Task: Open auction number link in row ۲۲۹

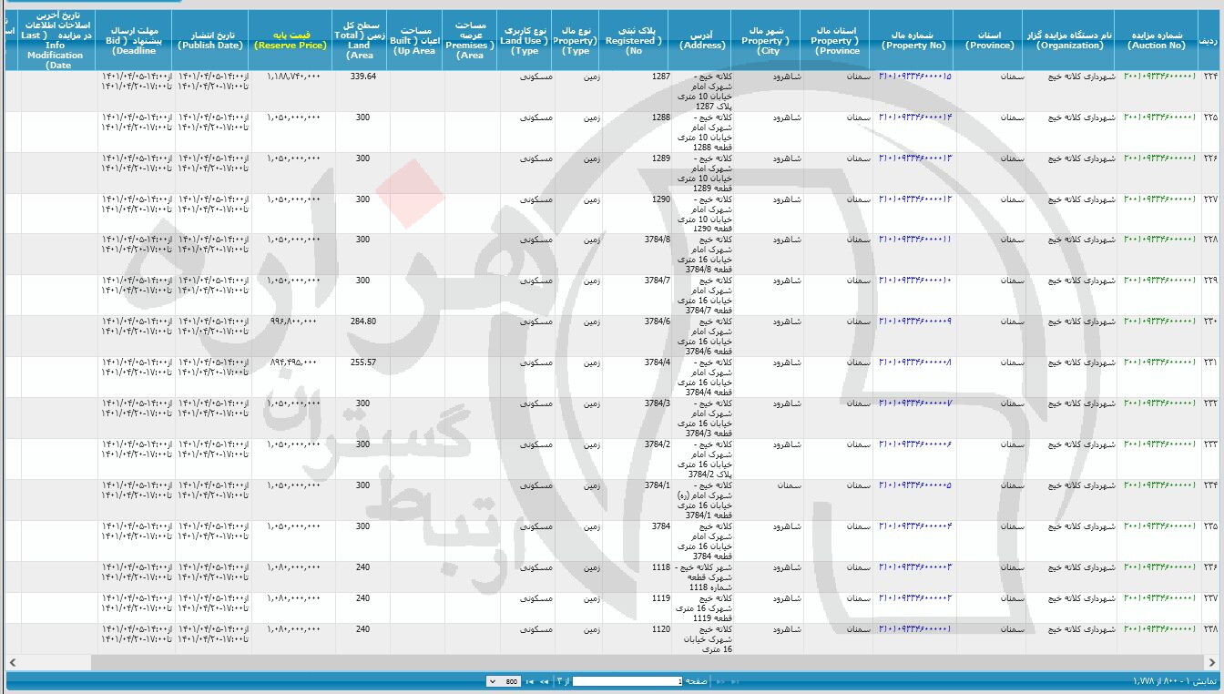Action: tap(1158, 281)
